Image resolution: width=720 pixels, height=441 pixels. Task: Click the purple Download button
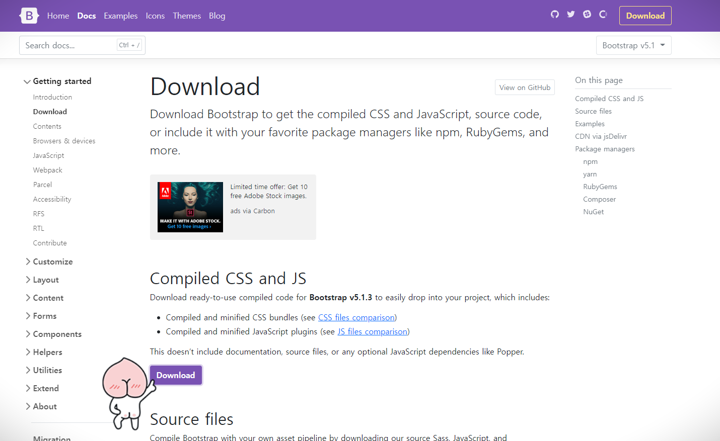(x=176, y=375)
